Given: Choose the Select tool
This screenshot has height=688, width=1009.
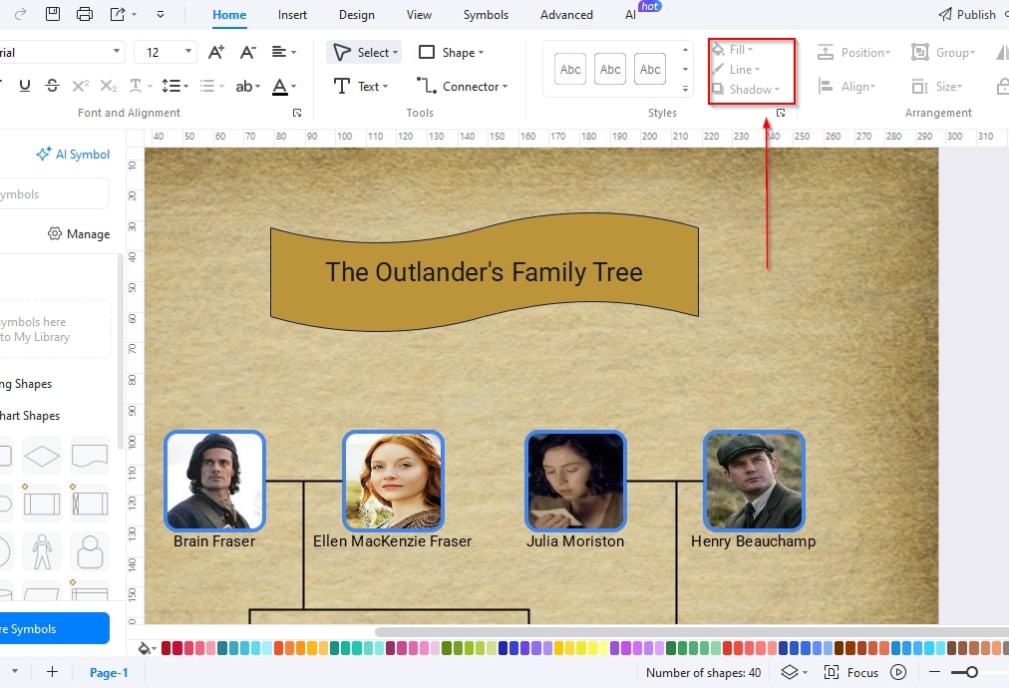Looking at the screenshot, I should tap(364, 52).
